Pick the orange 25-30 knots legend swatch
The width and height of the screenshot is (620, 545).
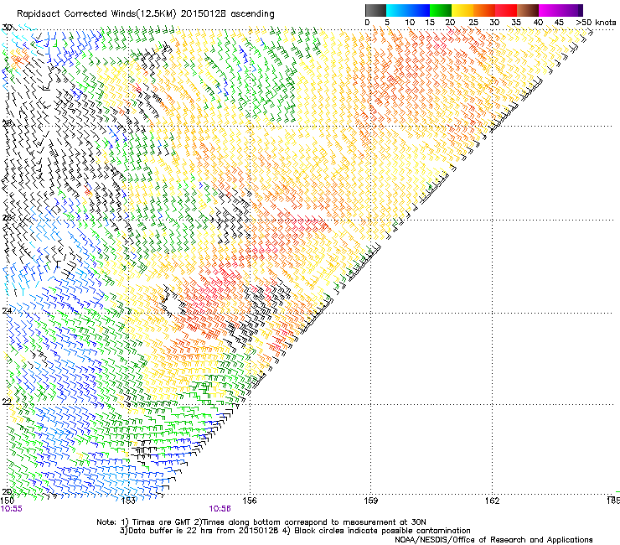tap(484, 10)
